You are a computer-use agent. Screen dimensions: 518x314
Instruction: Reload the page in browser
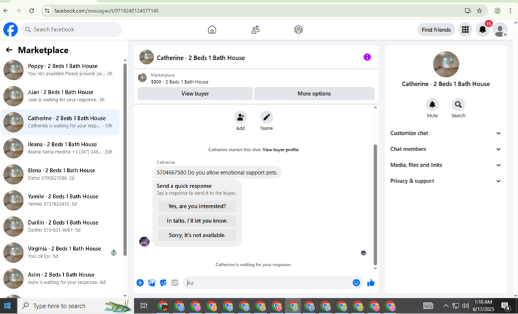(x=31, y=10)
